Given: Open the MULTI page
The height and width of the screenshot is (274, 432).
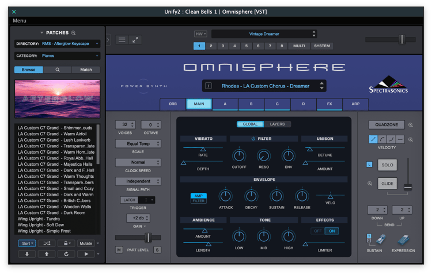Looking at the screenshot, I should point(299,45).
